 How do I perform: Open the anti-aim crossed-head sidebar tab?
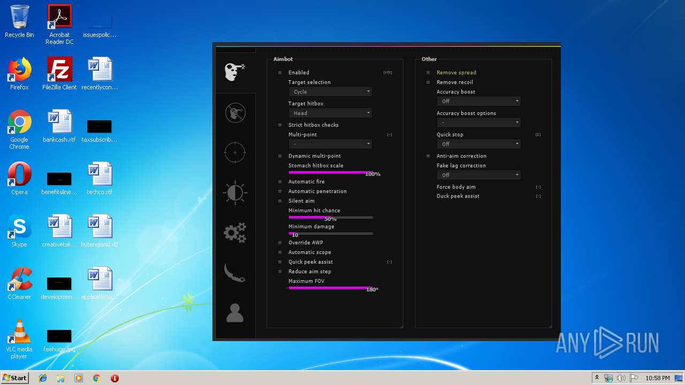[235, 112]
